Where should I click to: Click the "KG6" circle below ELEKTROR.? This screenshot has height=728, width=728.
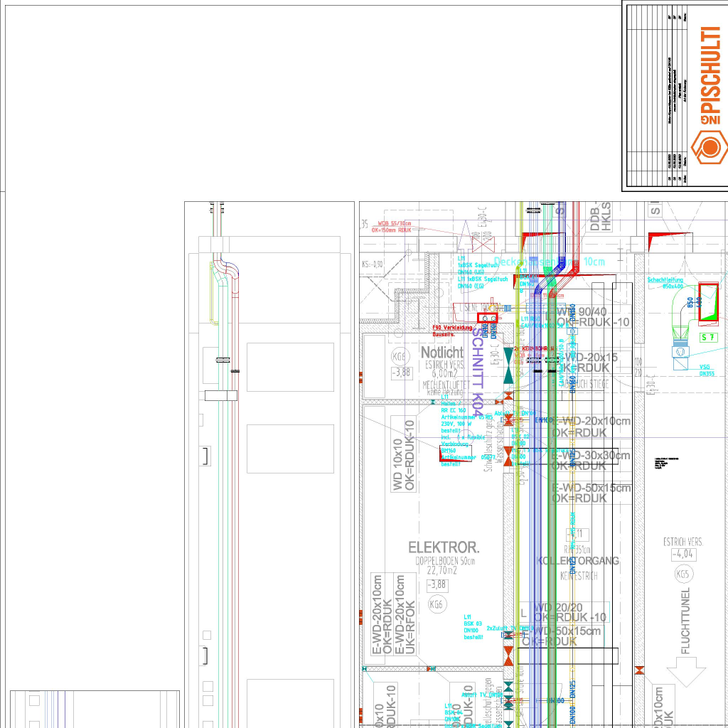point(437,604)
